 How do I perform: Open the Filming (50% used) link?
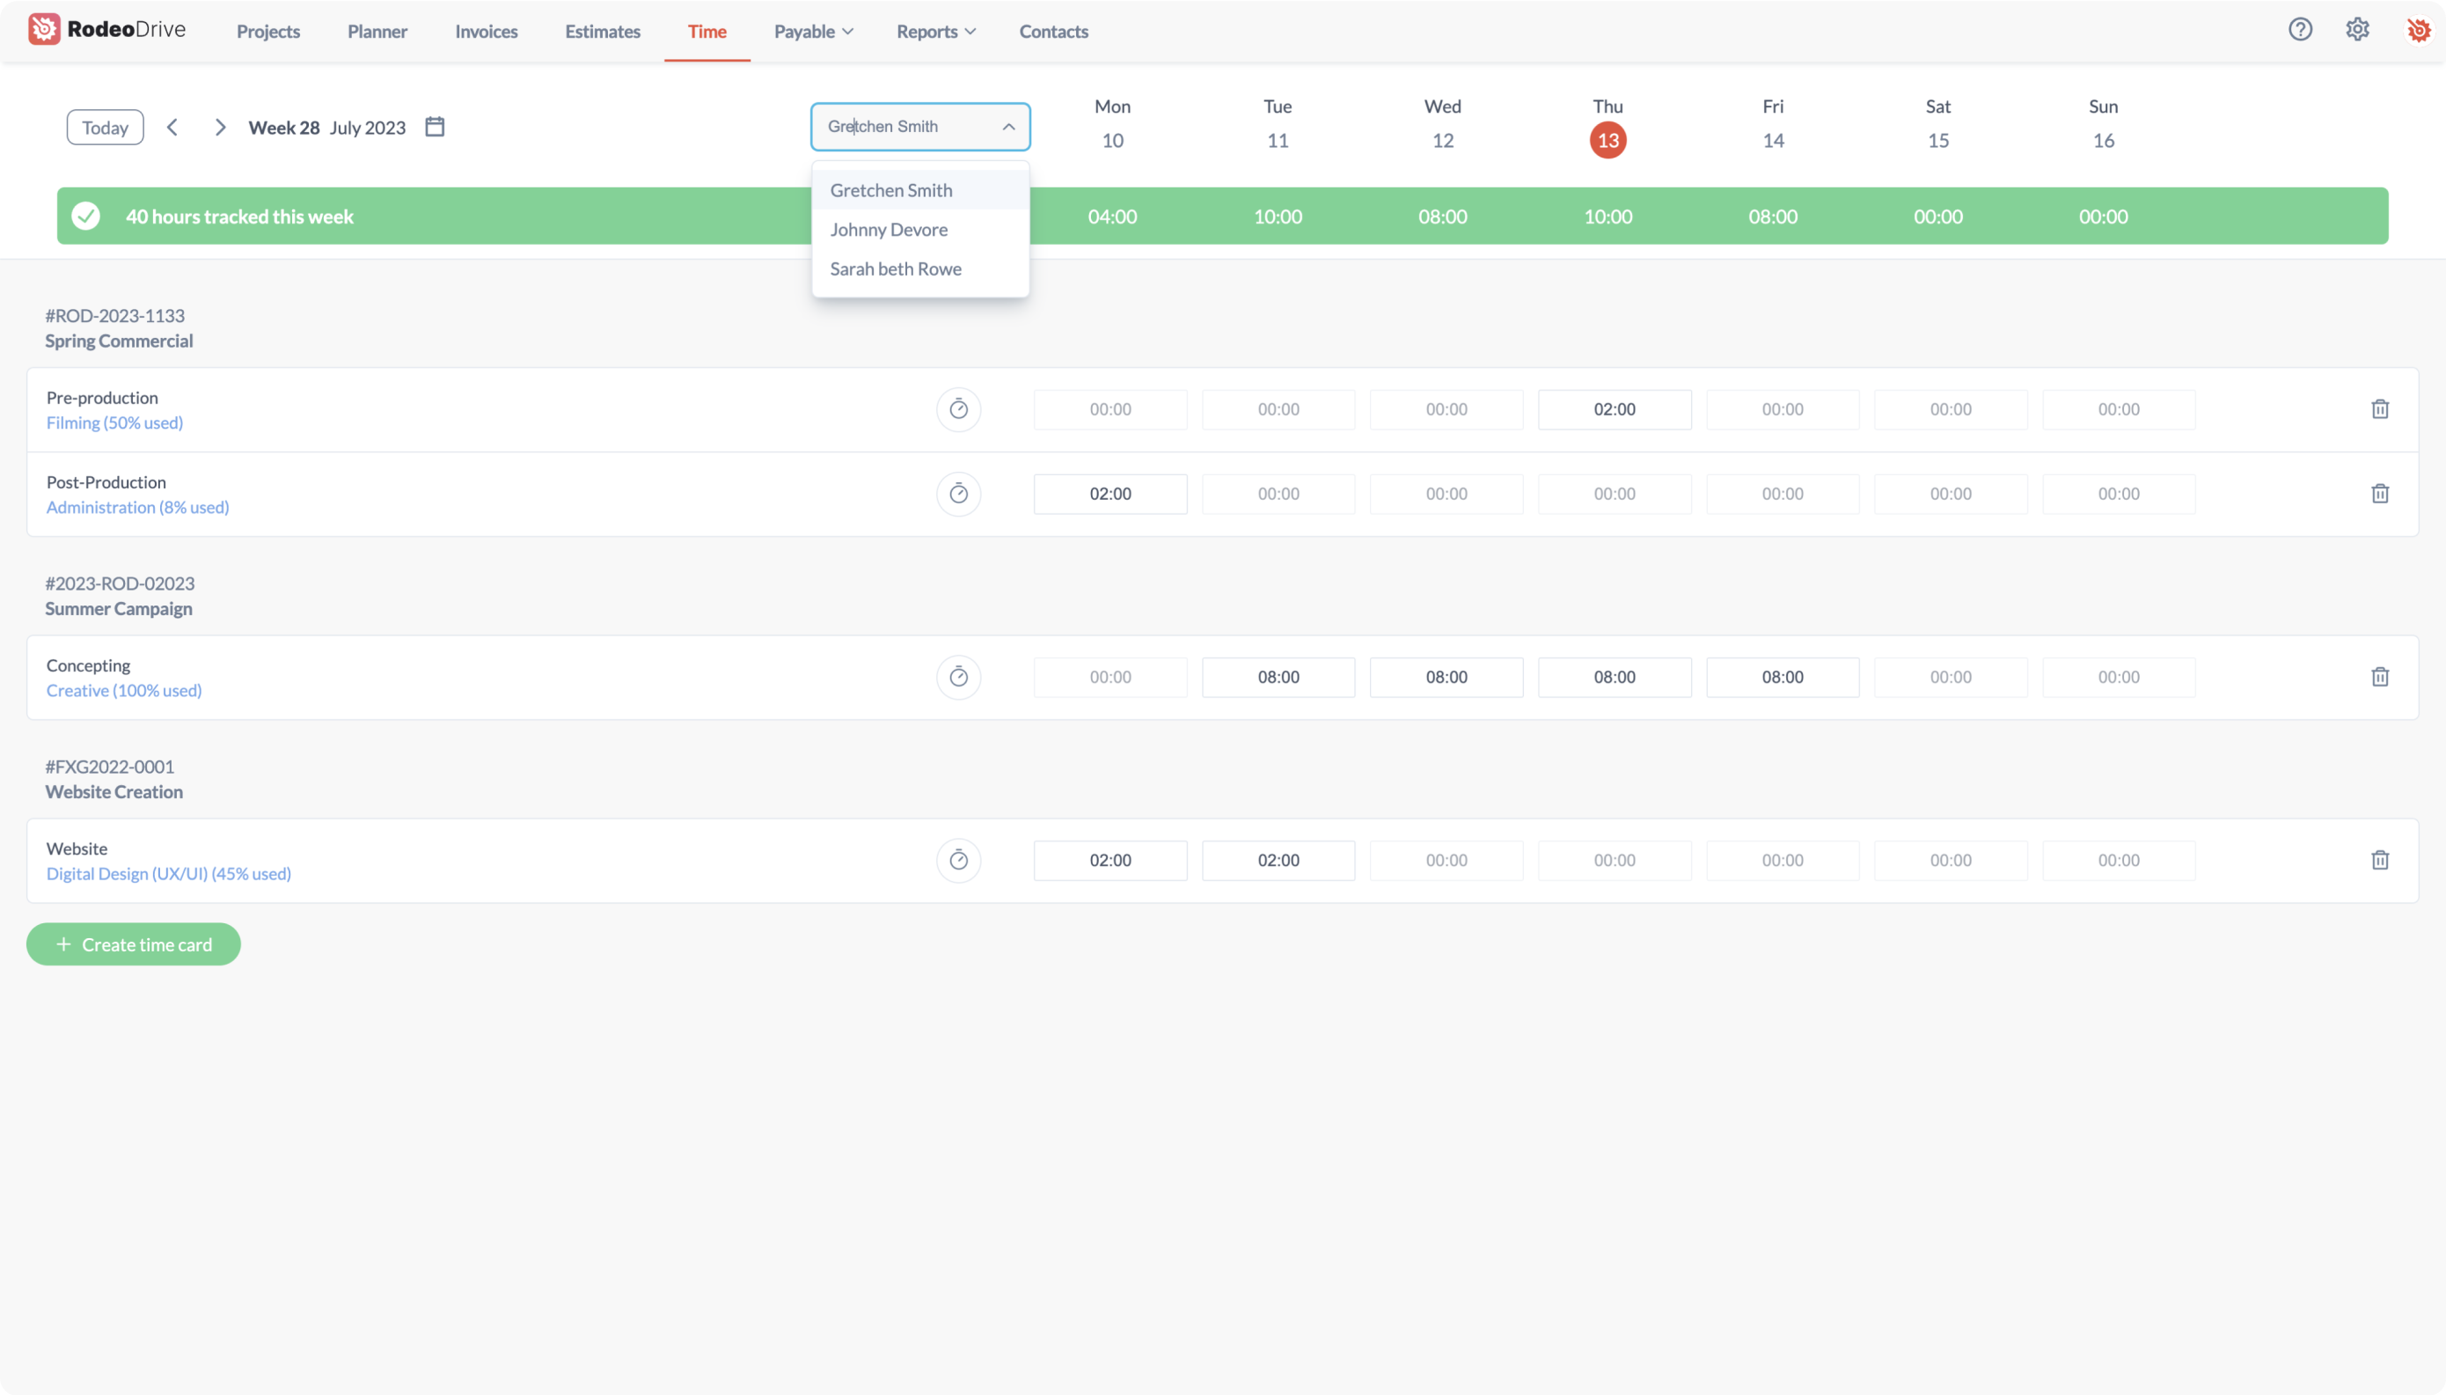coord(114,422)
